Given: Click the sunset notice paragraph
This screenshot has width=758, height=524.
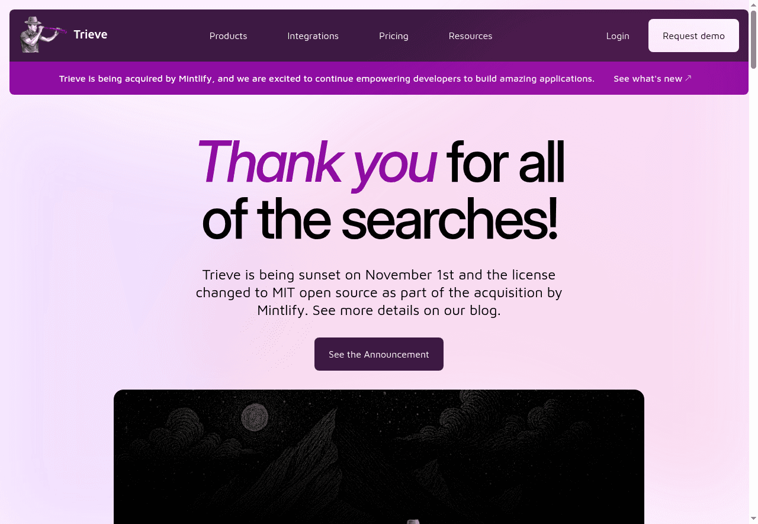Looking at the screenshot, I should (379, 292).
